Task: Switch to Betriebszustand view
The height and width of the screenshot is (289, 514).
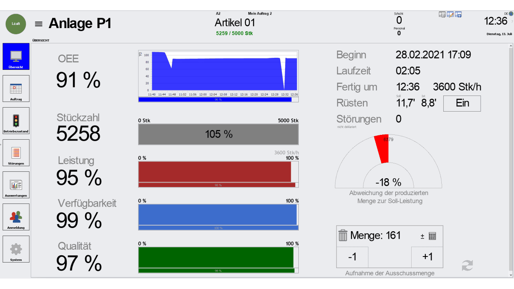Action: click(16, 120)
